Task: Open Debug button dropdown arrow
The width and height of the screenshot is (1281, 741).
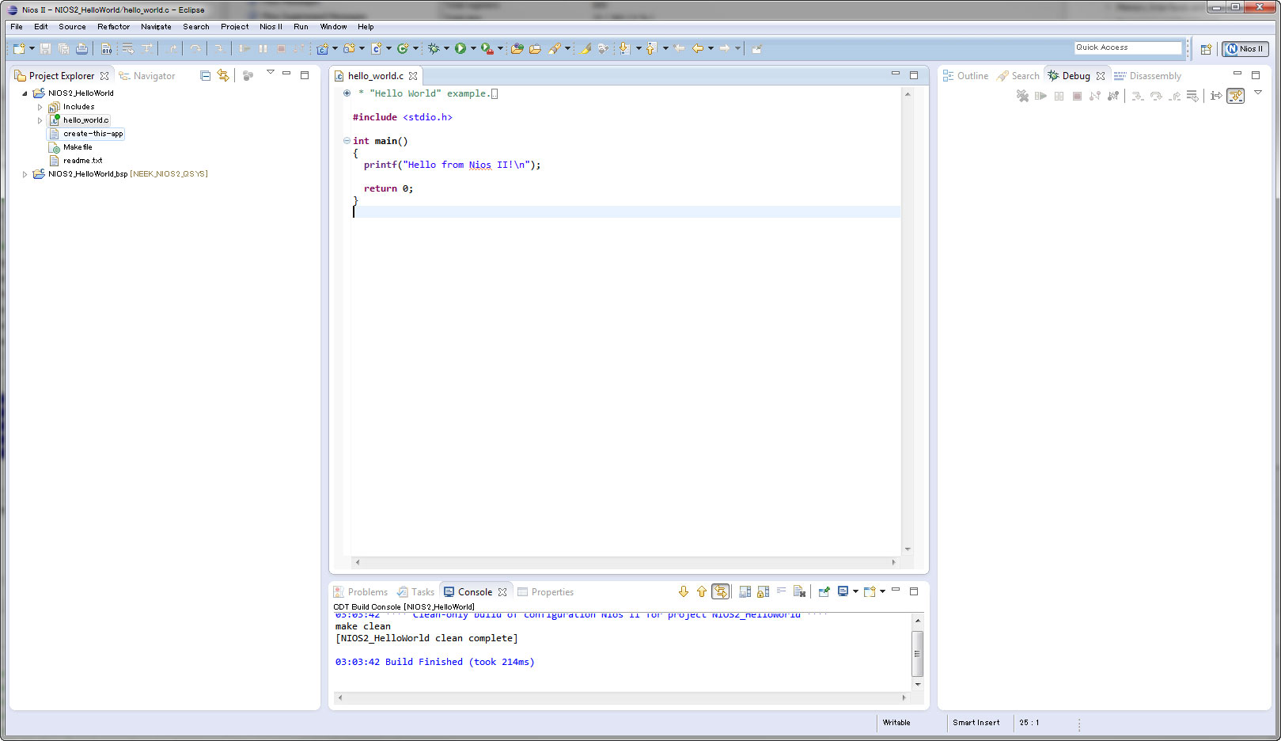Action: pyautogui.click(x=446, y=49)
